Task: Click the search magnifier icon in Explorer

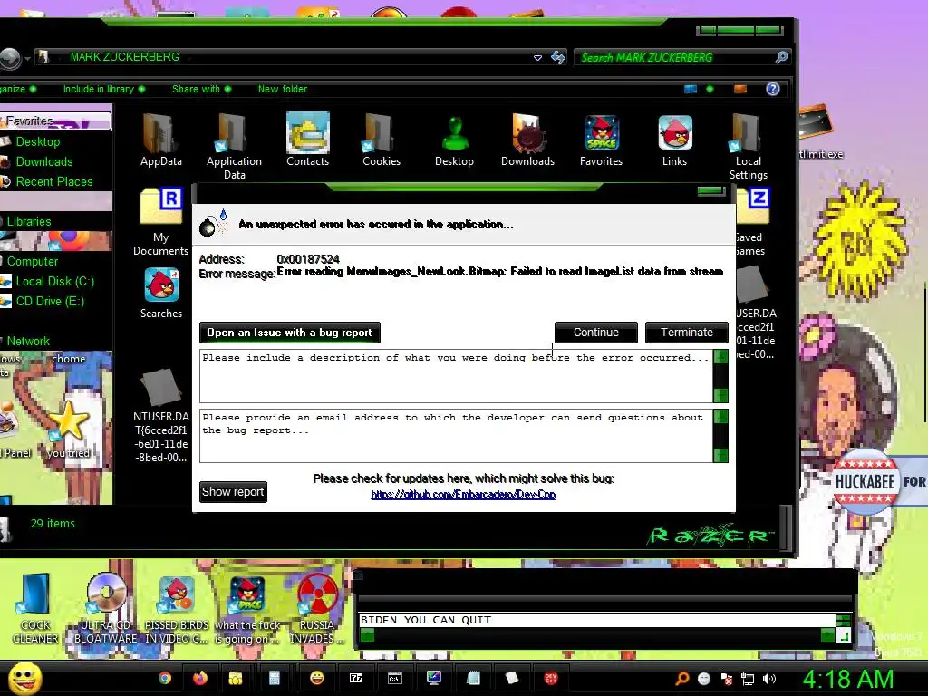Action: click(780, 57)
